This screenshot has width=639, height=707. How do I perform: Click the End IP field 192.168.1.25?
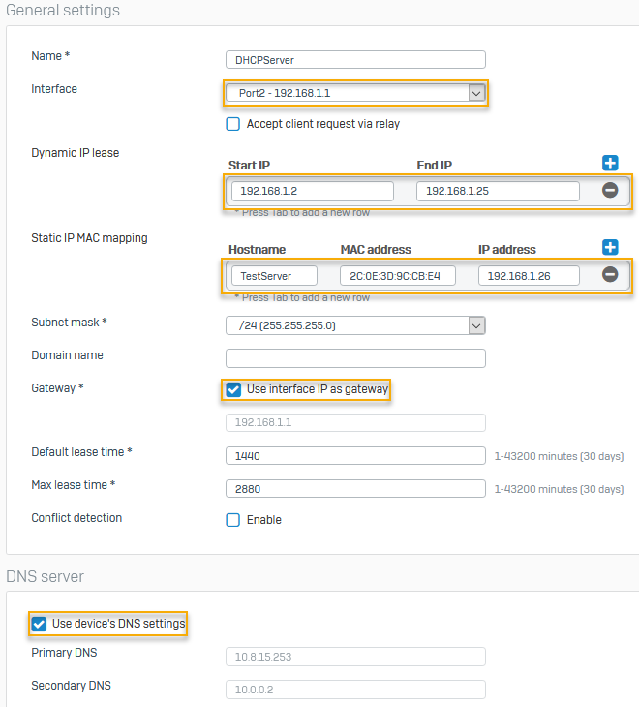(498, 191)
